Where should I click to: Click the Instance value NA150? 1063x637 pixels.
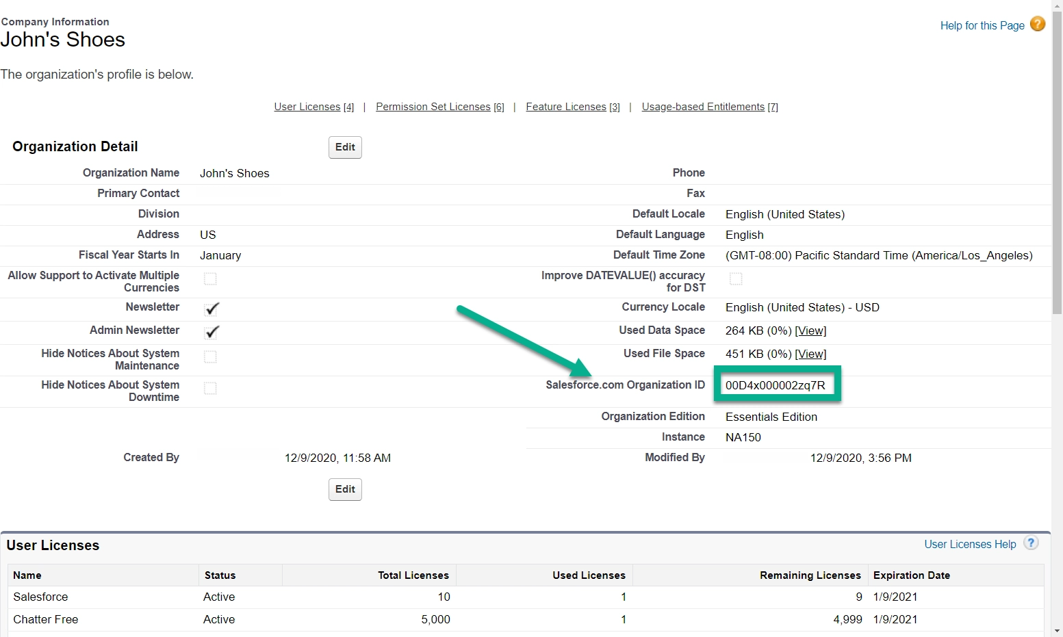743,437
